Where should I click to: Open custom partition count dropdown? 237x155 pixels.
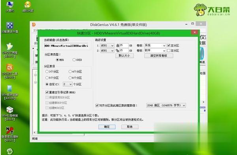68,84
